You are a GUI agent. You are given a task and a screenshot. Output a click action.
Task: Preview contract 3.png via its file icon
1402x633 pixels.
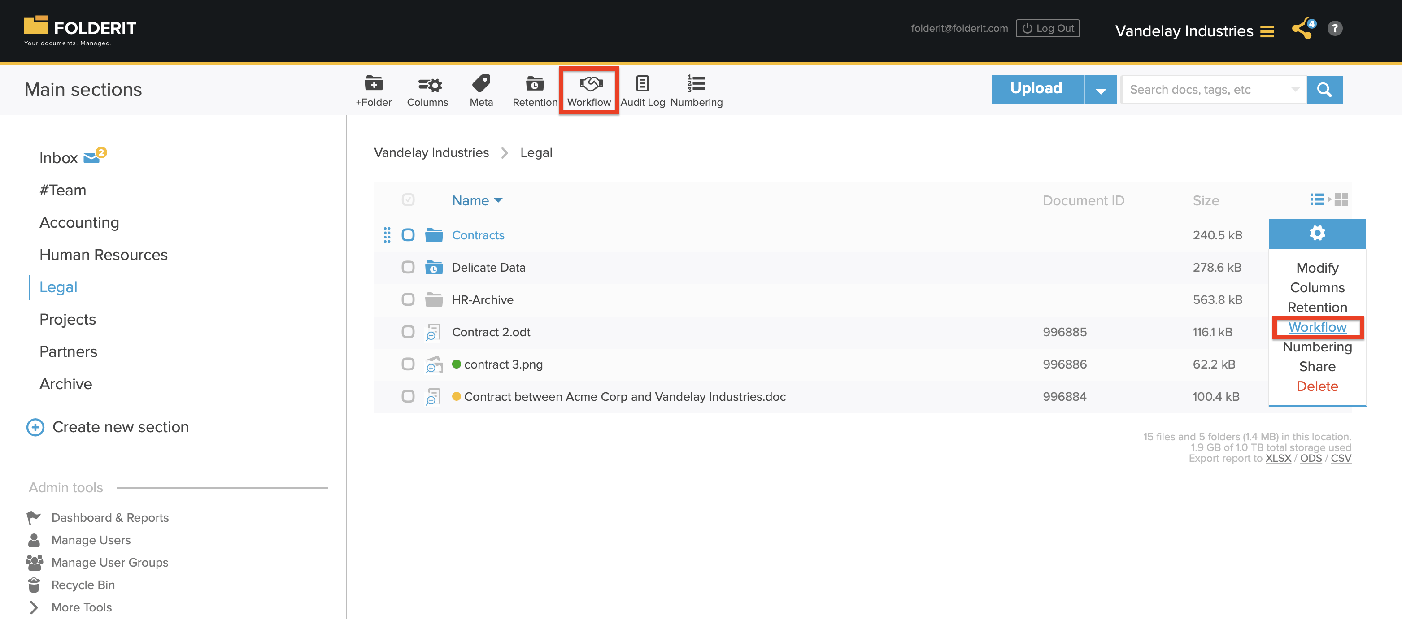tap(434, 364)
